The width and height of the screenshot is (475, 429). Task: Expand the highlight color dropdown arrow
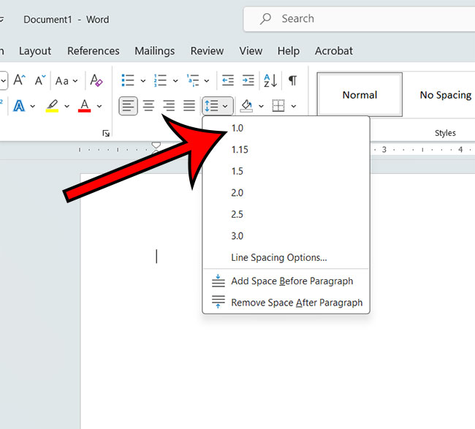click(x=67, y=106)
